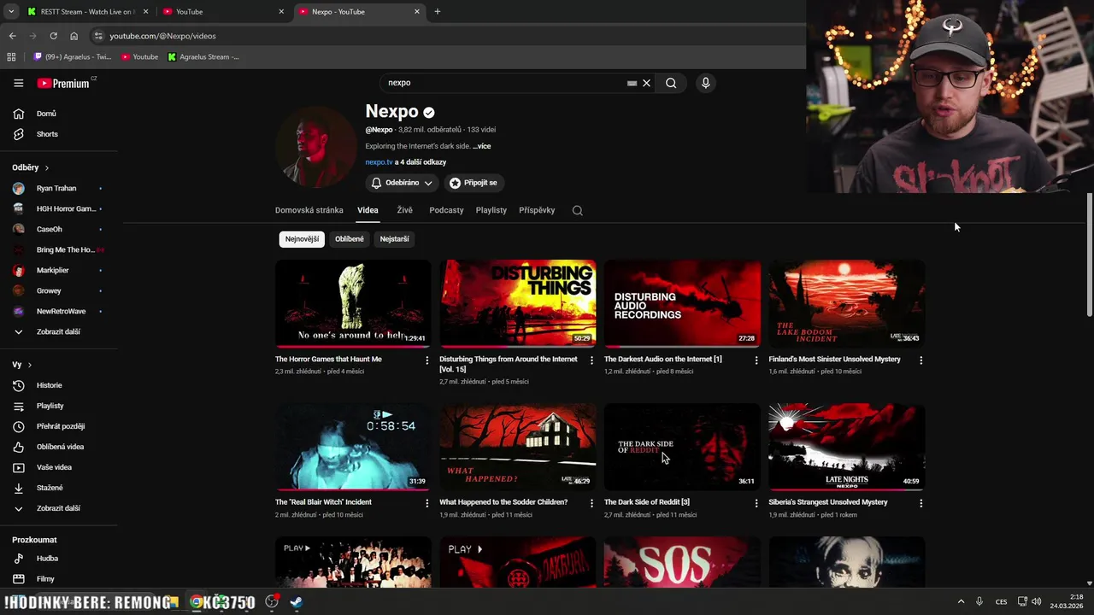Click the taskbar volume icon
This screenshot has width=1094, height=615.
[1037, 602]
